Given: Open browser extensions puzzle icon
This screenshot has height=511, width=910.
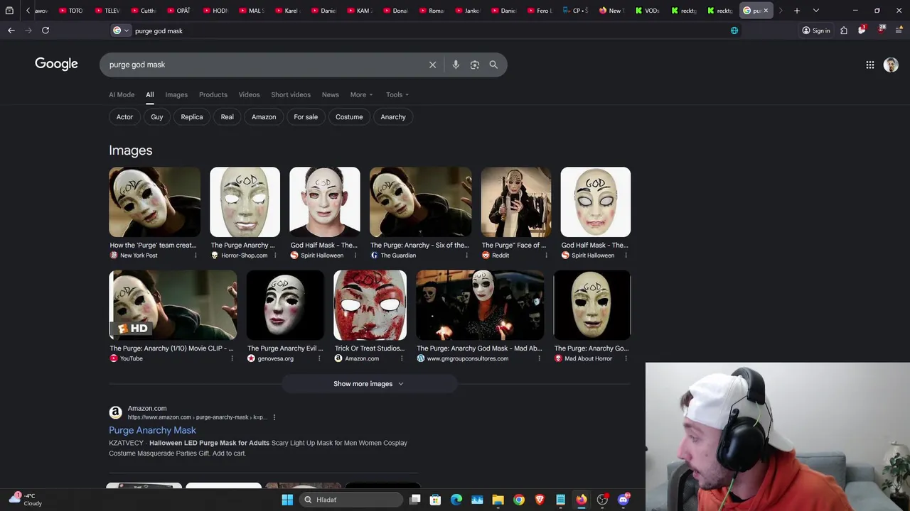Looking at the screenshot, I should coord(844,31).
